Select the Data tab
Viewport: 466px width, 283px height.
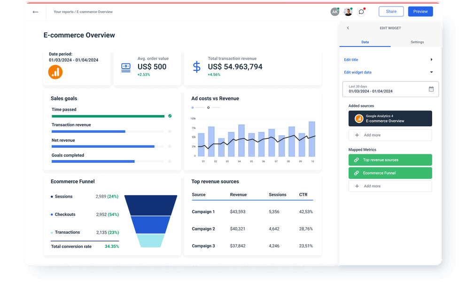(365, 42)
